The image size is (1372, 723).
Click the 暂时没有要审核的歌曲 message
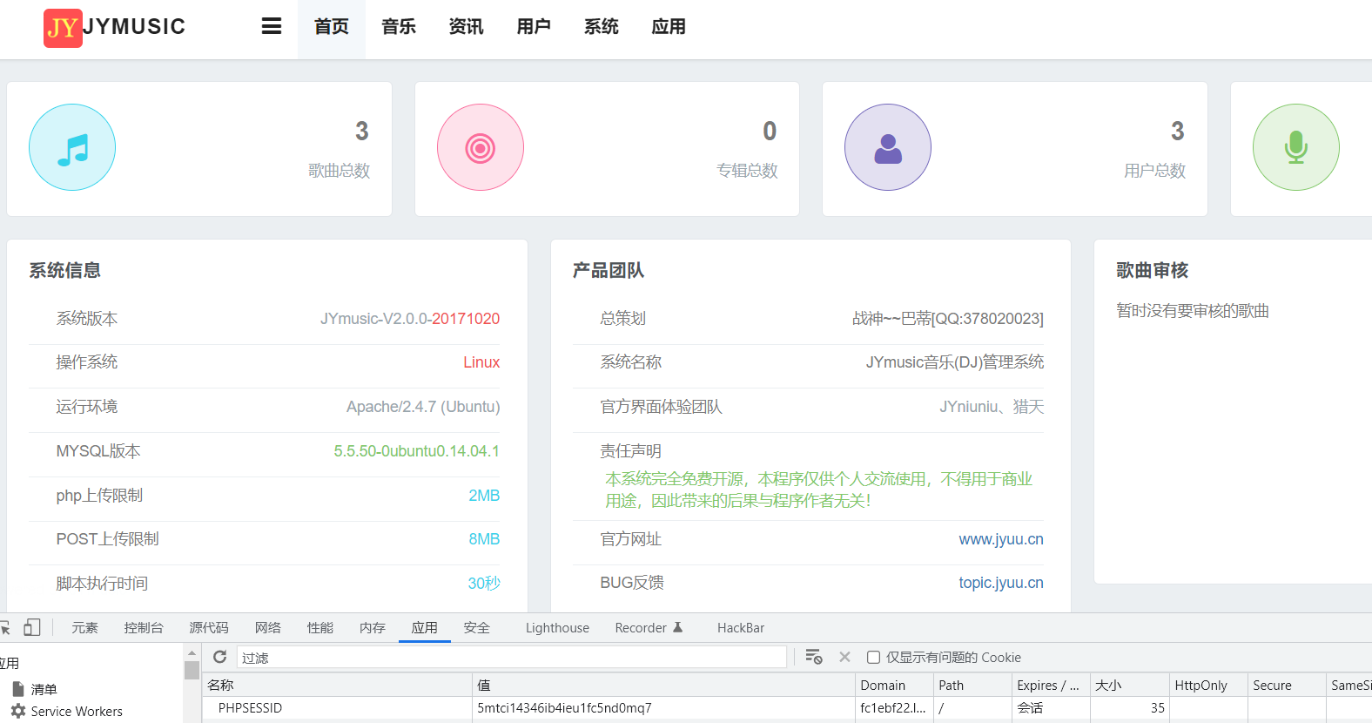[1193, 311]
